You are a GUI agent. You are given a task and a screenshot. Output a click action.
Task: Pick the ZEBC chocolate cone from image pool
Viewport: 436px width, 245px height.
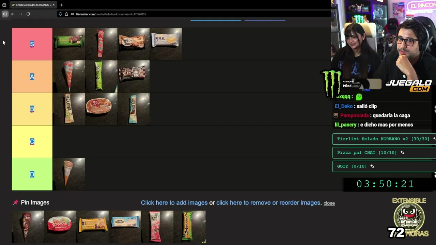coord(28,227)
